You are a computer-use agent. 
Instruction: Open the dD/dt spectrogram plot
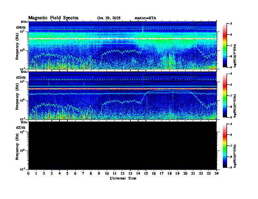[x=122, y=96]
